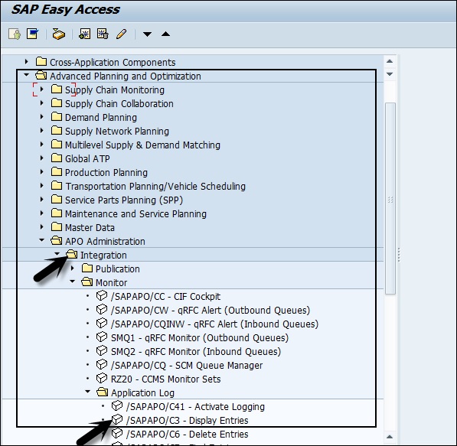Collapse the Advanced Planning and Optimization node

(27, 75)
